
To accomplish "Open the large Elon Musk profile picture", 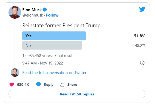I will coord(15,12).
